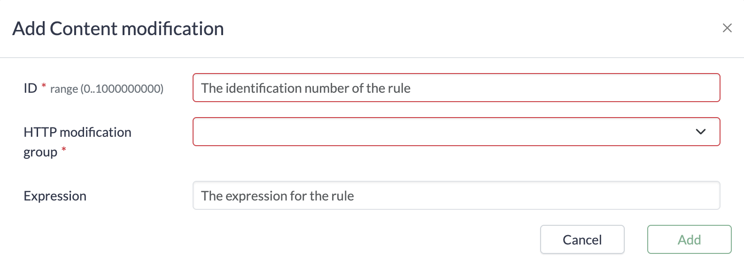Click the ID field label
The image size is (744, 267).
pyautogui.click(x=30, y=88)
